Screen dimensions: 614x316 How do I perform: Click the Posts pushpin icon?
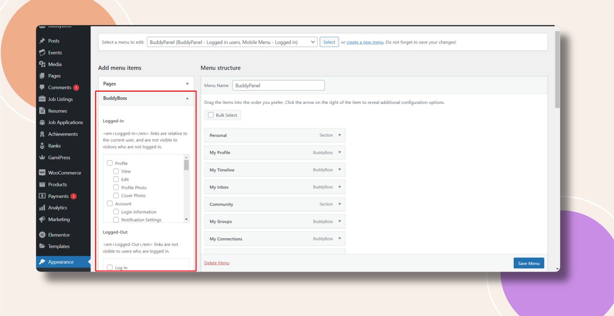(42, 41)
